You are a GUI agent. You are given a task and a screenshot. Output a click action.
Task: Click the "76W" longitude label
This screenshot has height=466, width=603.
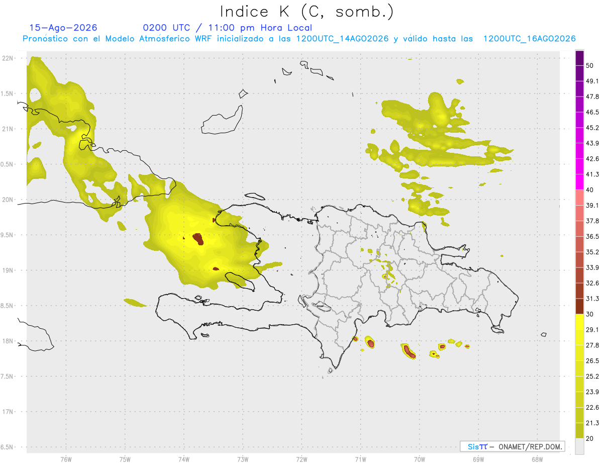[66, 459]
